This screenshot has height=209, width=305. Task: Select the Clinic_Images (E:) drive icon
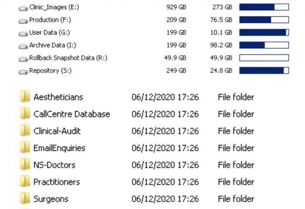point(23,9)
